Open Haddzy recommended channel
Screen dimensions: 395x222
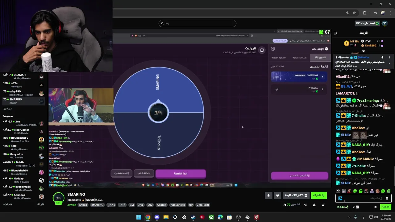pyautogui.click(x=23, y=180)
